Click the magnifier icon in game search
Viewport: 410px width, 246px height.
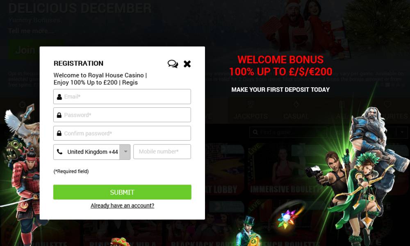click(255, 132)
